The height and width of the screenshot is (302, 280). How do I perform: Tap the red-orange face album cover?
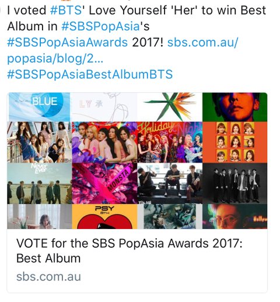click(x=235, y=107)
